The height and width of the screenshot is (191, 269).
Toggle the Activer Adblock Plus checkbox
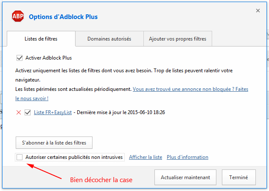(20, 58)
